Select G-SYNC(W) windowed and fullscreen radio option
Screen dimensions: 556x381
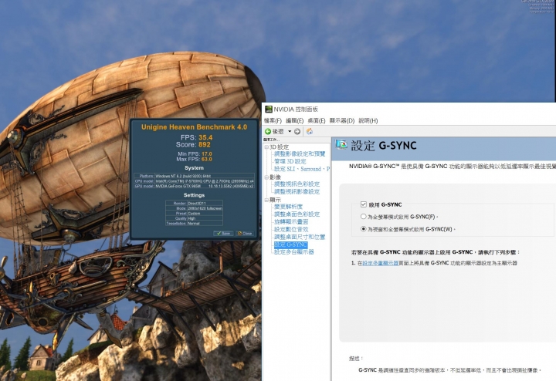click(x=363, y=229)
